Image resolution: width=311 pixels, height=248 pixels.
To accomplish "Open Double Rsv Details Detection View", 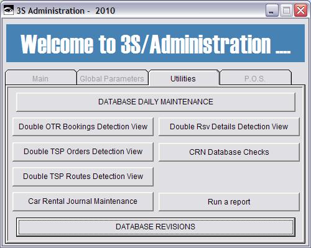I will point(229,127).
